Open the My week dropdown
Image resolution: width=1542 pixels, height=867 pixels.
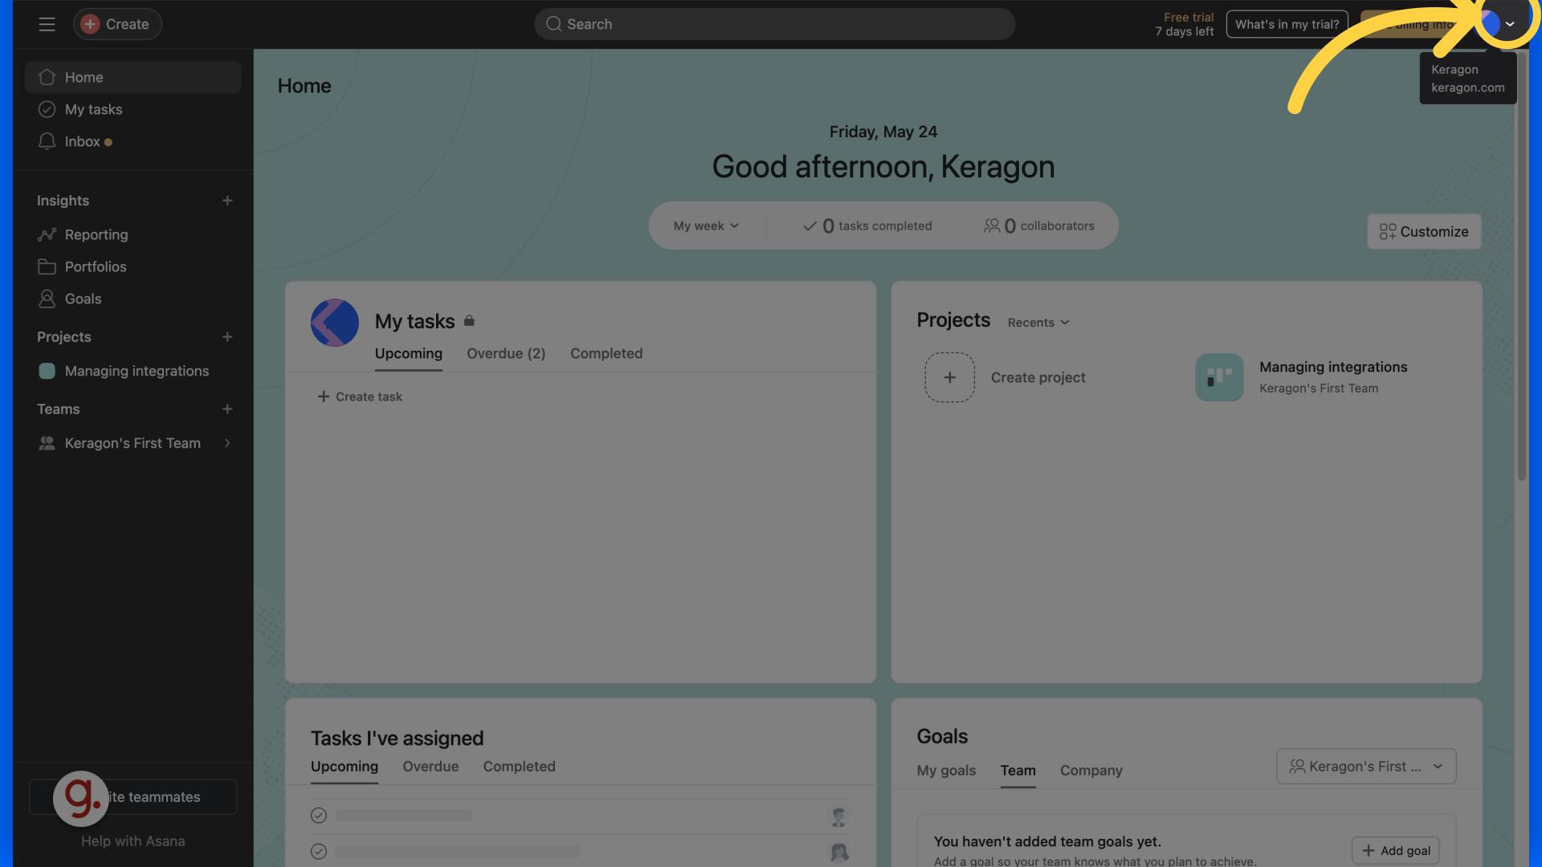[x=705, y=226]
